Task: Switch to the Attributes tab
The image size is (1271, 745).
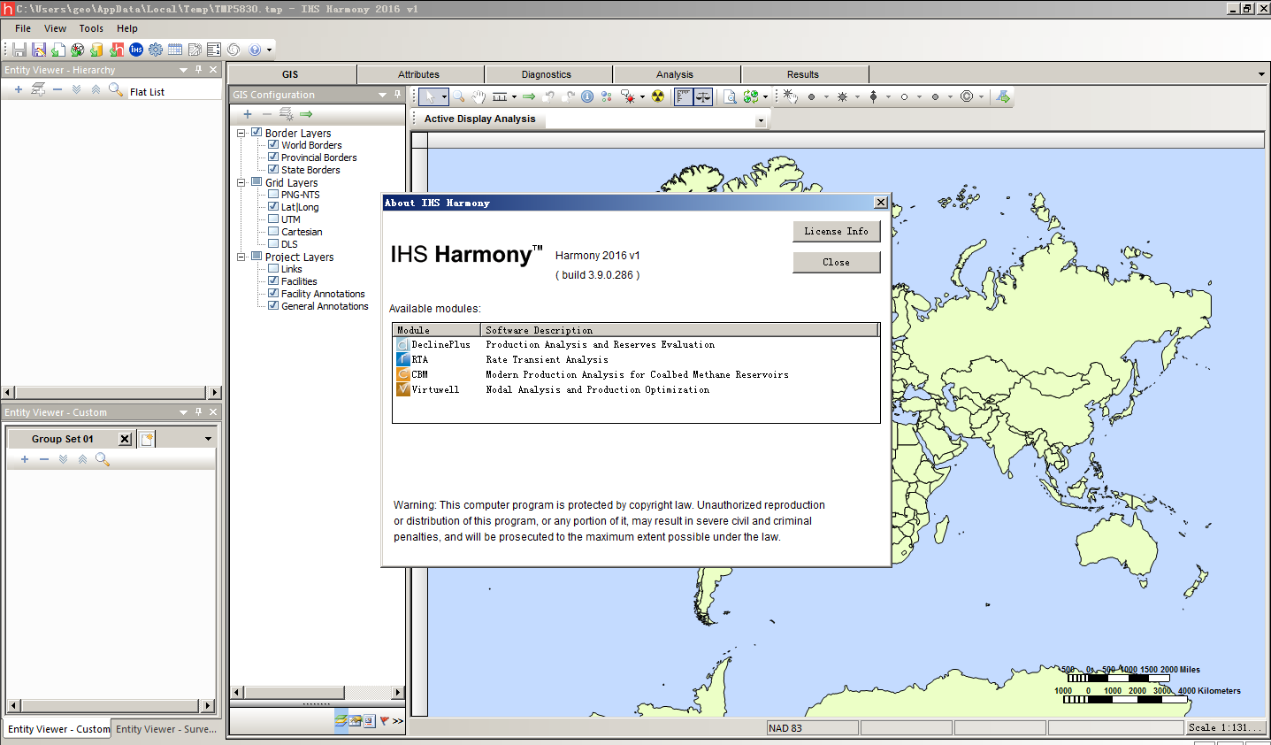Action: coord(419,74)
